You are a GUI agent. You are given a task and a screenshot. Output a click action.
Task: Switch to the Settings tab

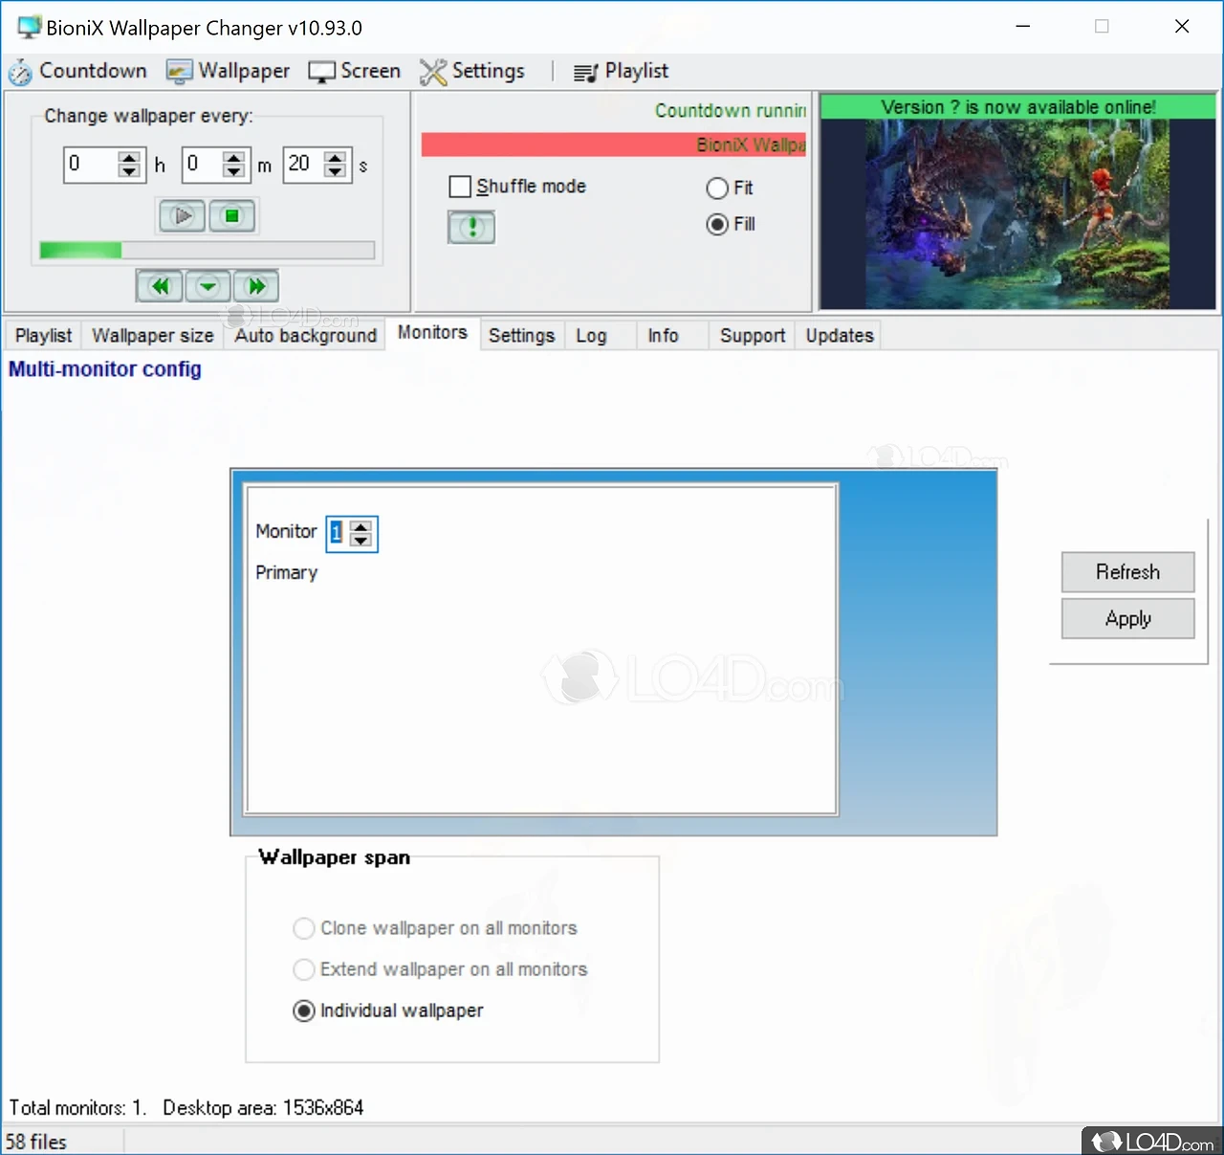[x=521, y=336]
